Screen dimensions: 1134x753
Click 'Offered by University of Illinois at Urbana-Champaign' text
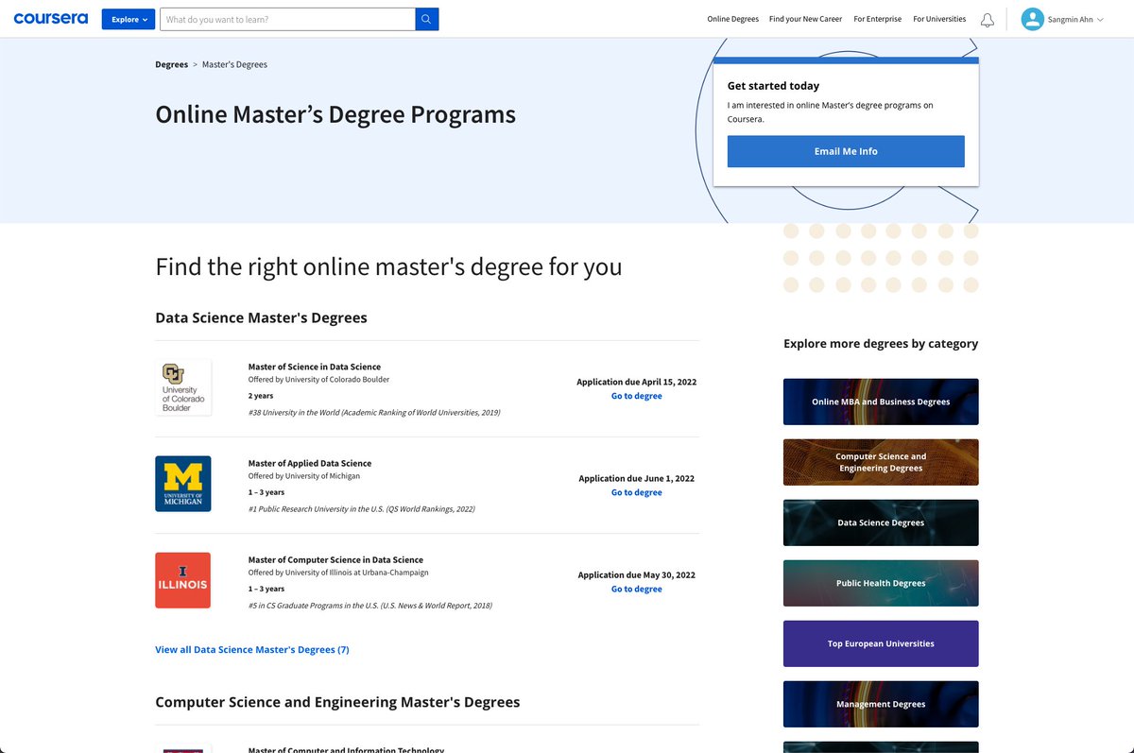coord(338,573)
